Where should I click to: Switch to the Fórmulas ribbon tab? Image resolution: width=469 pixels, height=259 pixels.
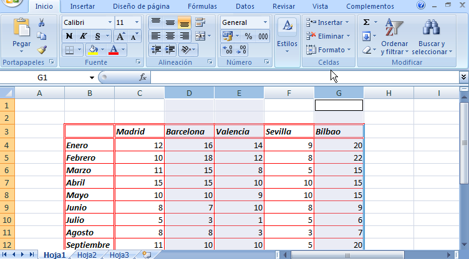pos(202,6)
